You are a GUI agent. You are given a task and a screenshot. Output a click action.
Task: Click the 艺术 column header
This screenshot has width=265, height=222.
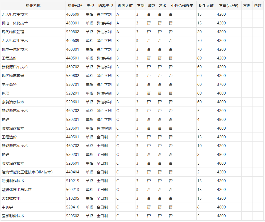pos(162,6)
